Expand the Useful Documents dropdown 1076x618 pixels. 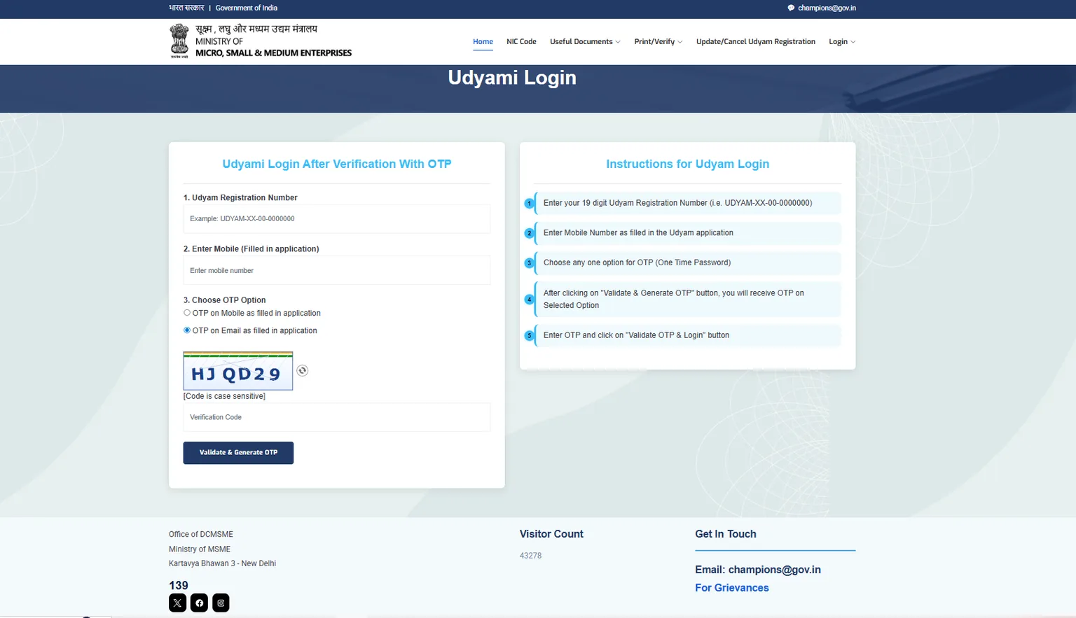pos(585,42)
